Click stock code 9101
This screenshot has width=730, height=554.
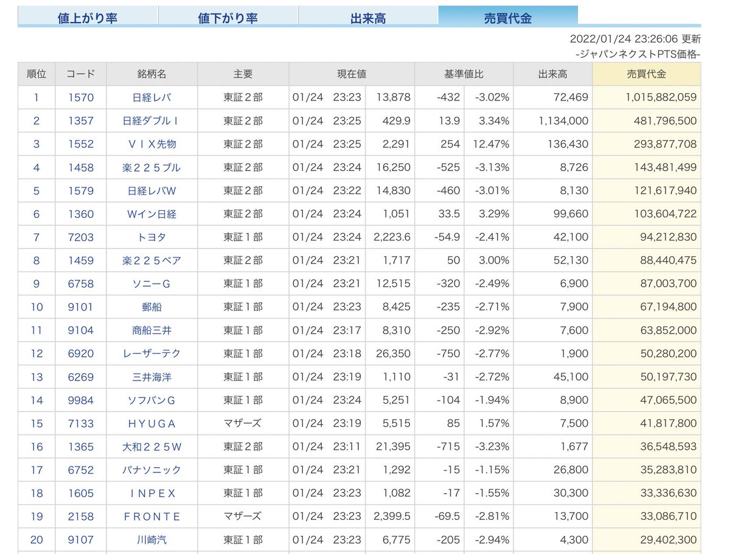pyautogui.click(x=81, y=307)
